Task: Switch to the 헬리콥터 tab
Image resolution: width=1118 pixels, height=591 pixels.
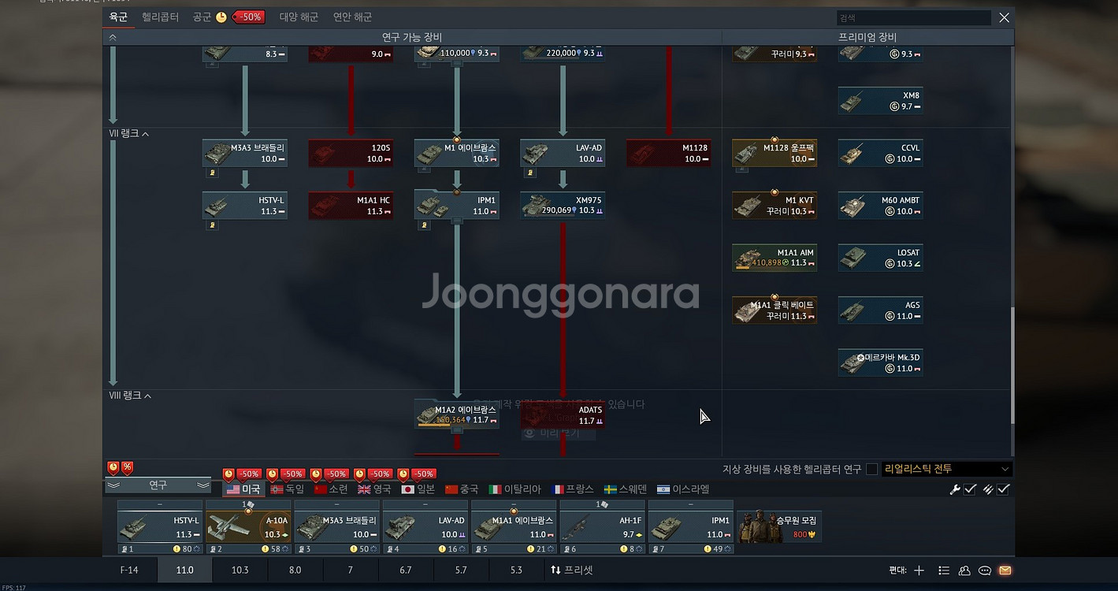Action: point(160,17)
